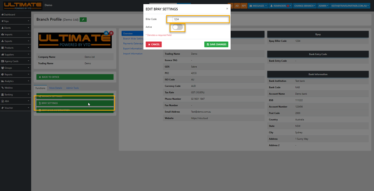This screenshot has width=374, height=191.
Task: Click the Biller Code input field
Action: click(x=200, y=19)
